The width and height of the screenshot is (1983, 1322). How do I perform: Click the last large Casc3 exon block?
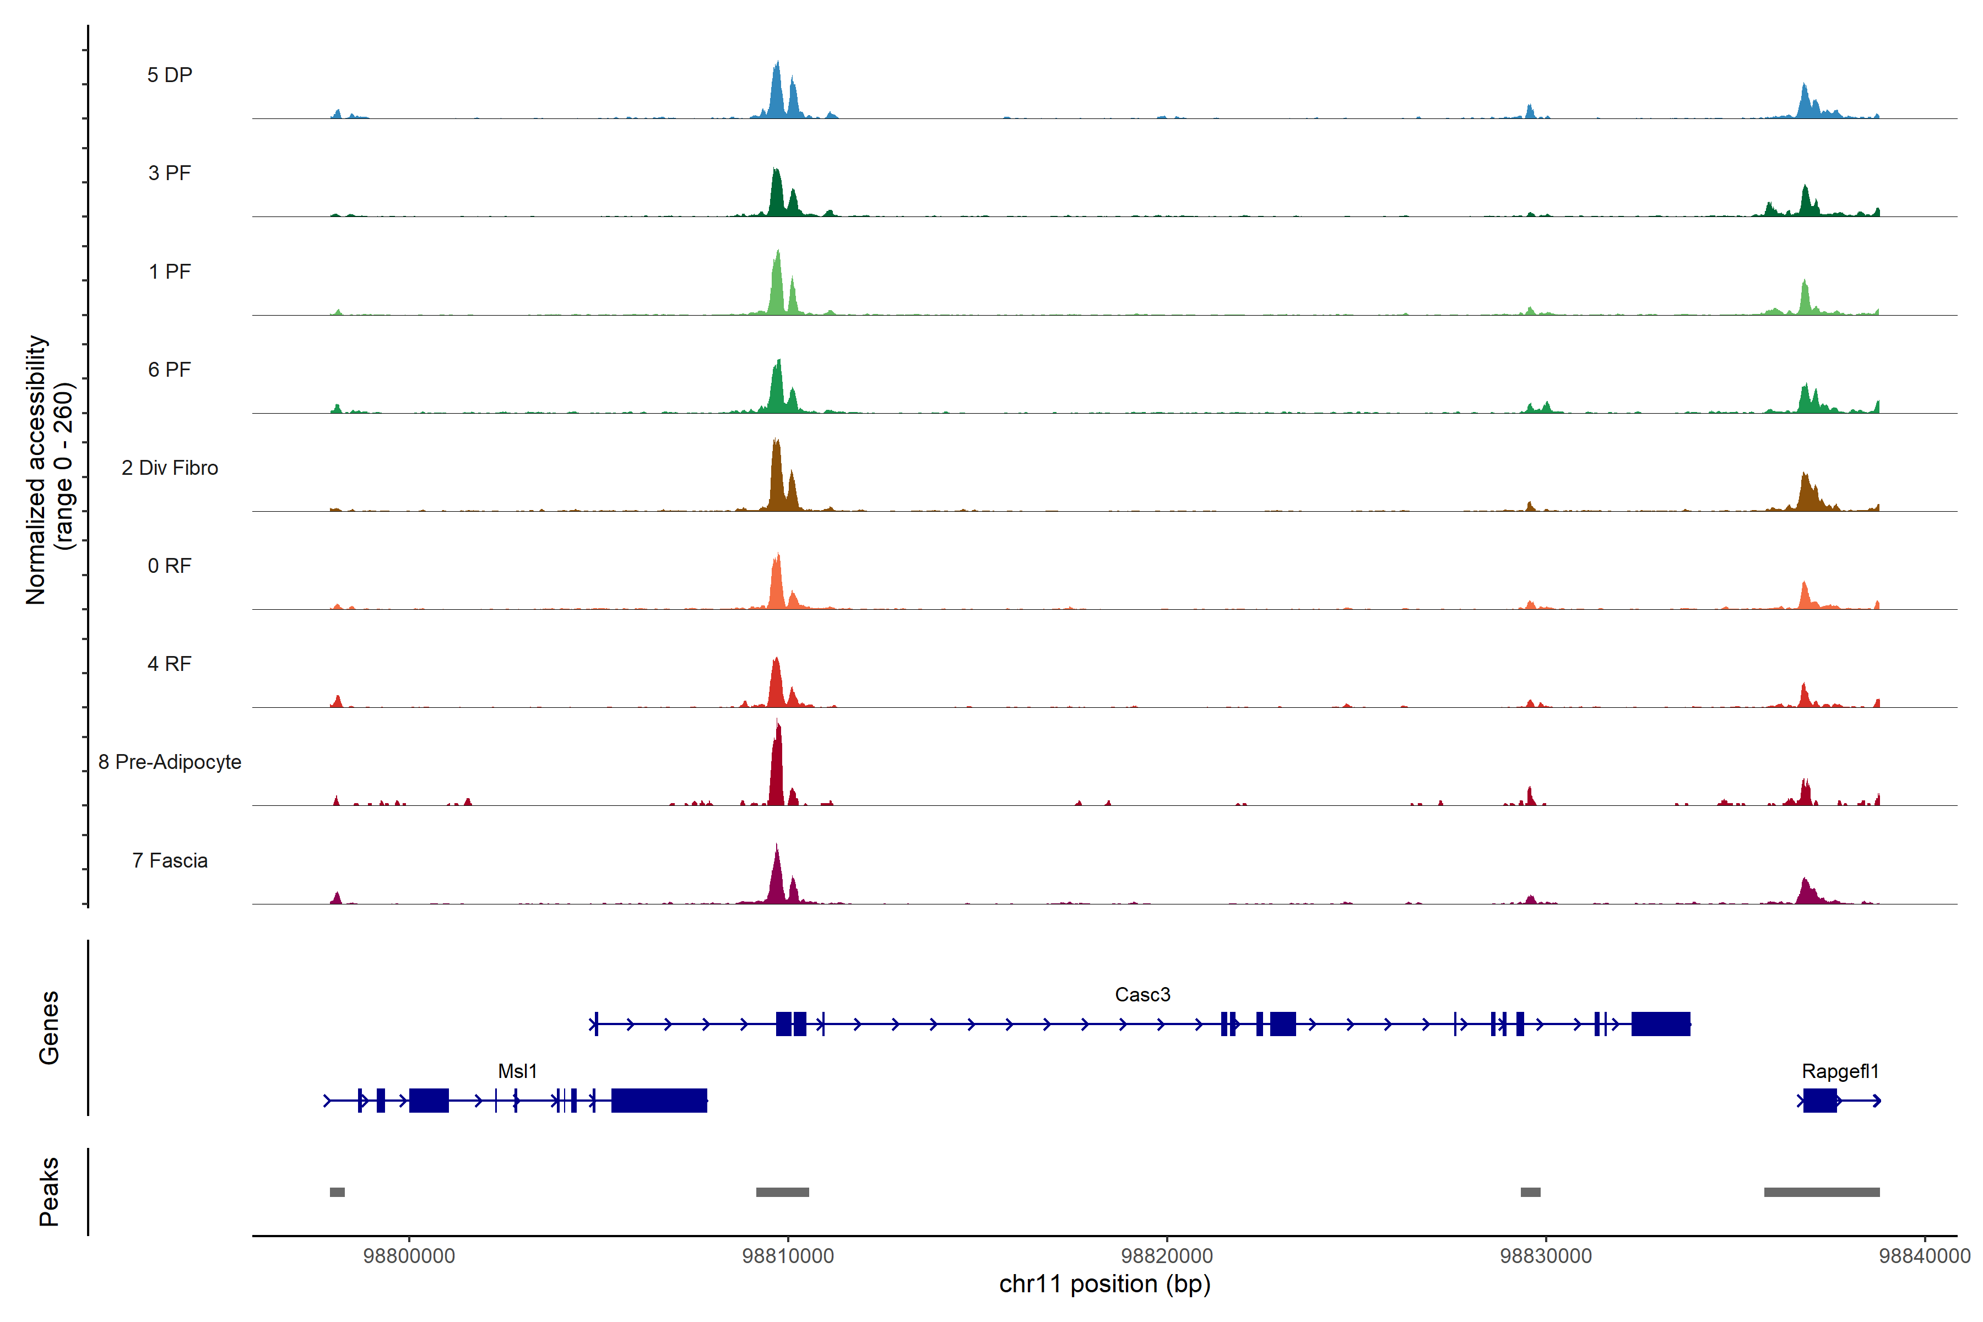(x=1660, y=1025)
